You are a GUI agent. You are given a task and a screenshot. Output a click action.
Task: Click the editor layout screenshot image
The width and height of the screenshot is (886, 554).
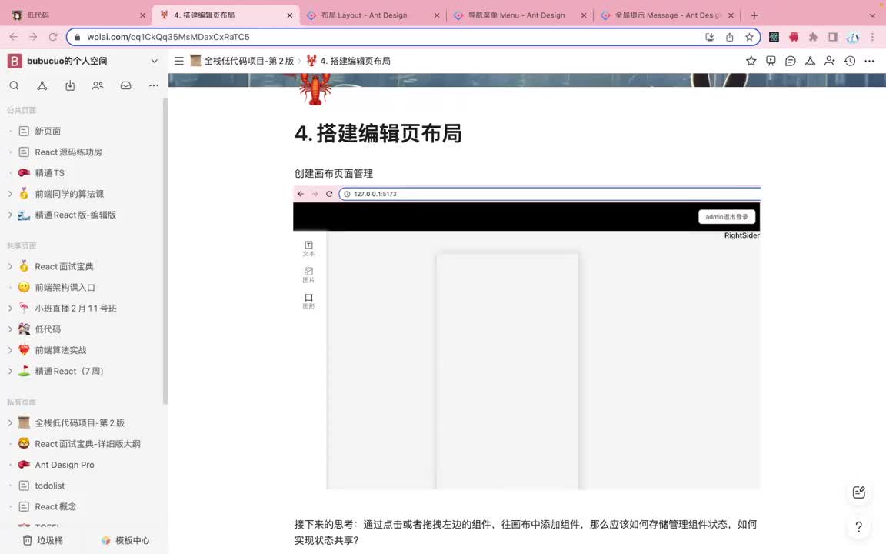(x=527, y=338)
